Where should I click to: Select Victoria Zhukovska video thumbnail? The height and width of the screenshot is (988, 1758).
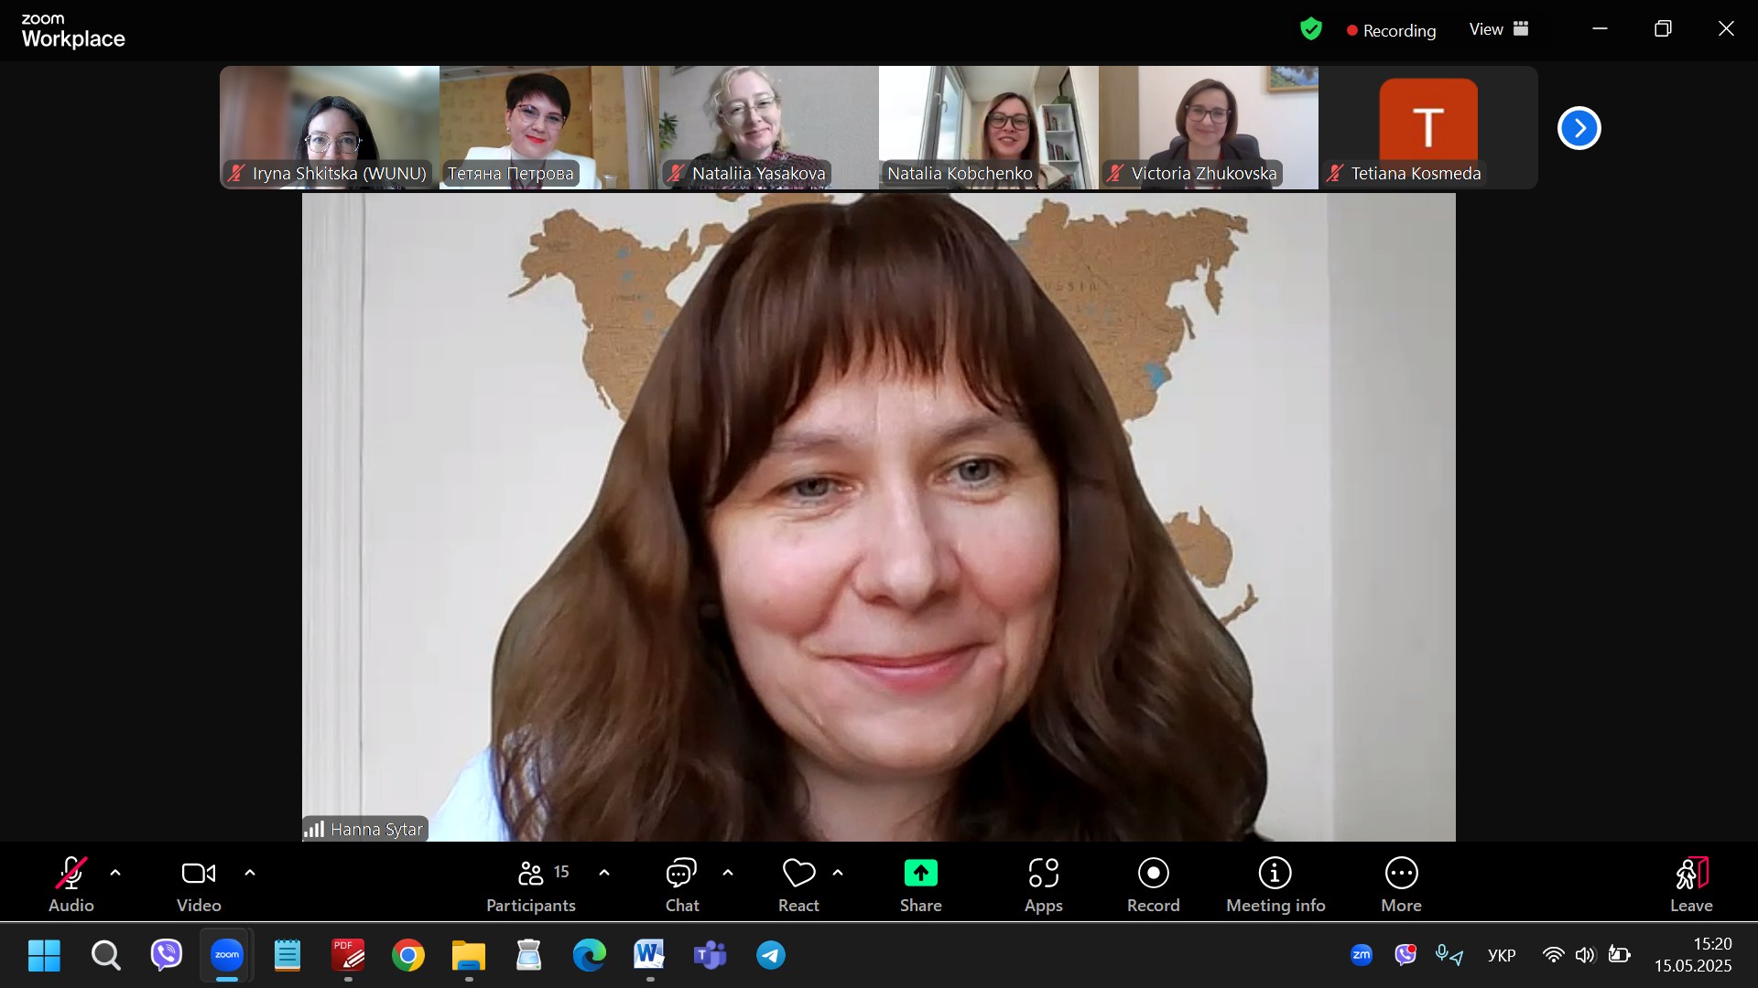click(1209, 127)
